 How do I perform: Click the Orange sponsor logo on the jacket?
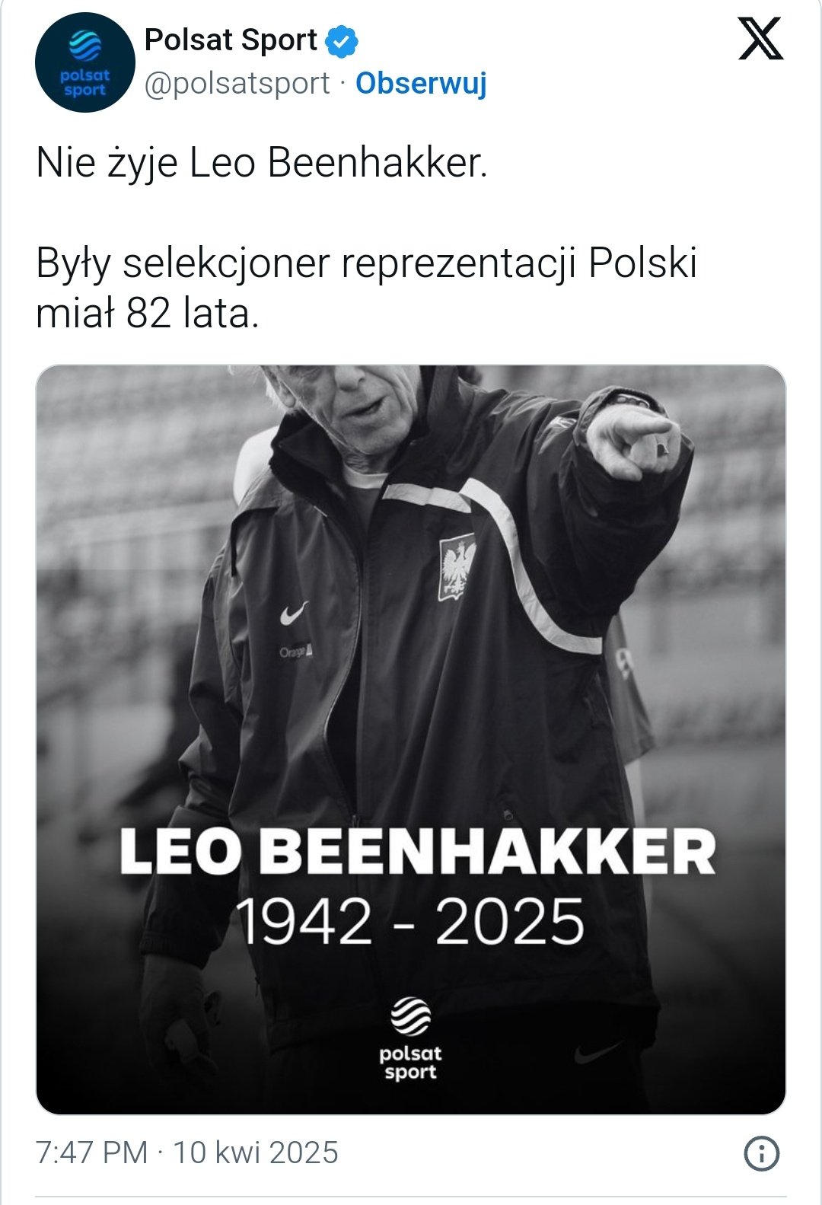coord(294,652)
